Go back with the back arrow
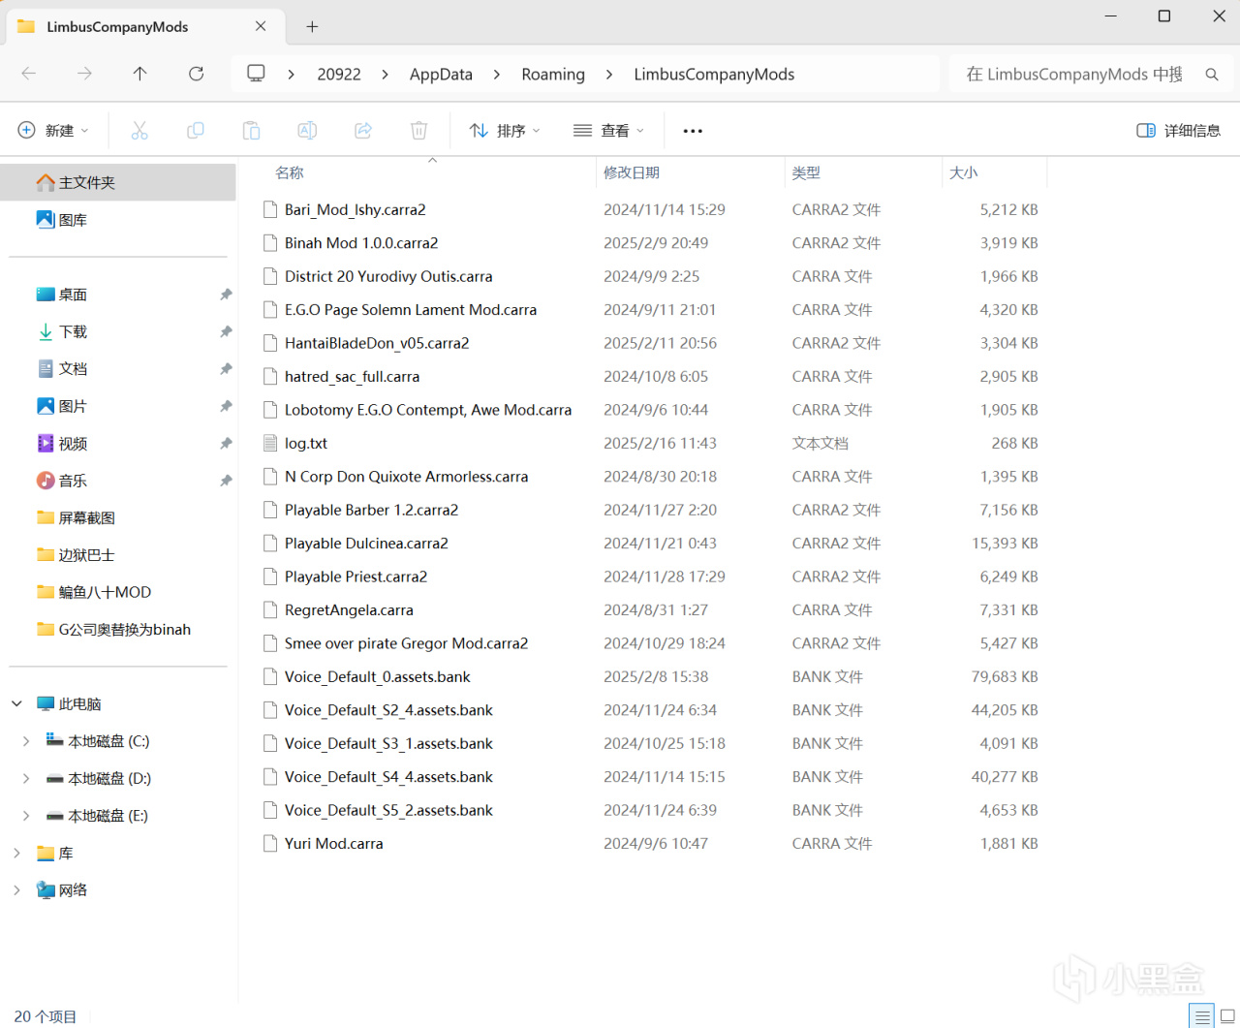 (29, 74)
